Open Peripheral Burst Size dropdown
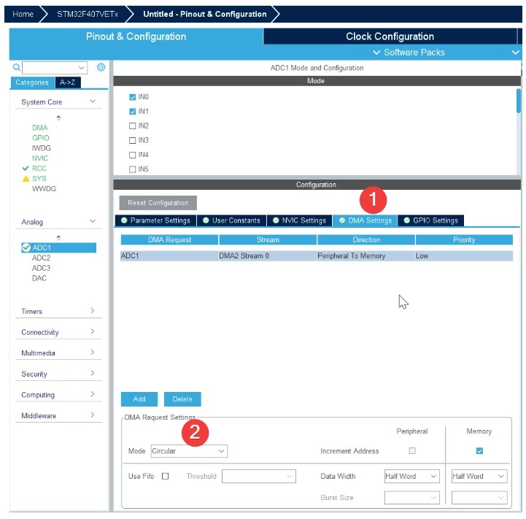 pyautogui.click(x=412, y=498)
